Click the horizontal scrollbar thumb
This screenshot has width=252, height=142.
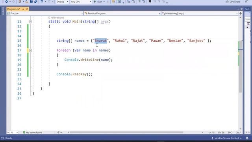(x=126, y=133)
